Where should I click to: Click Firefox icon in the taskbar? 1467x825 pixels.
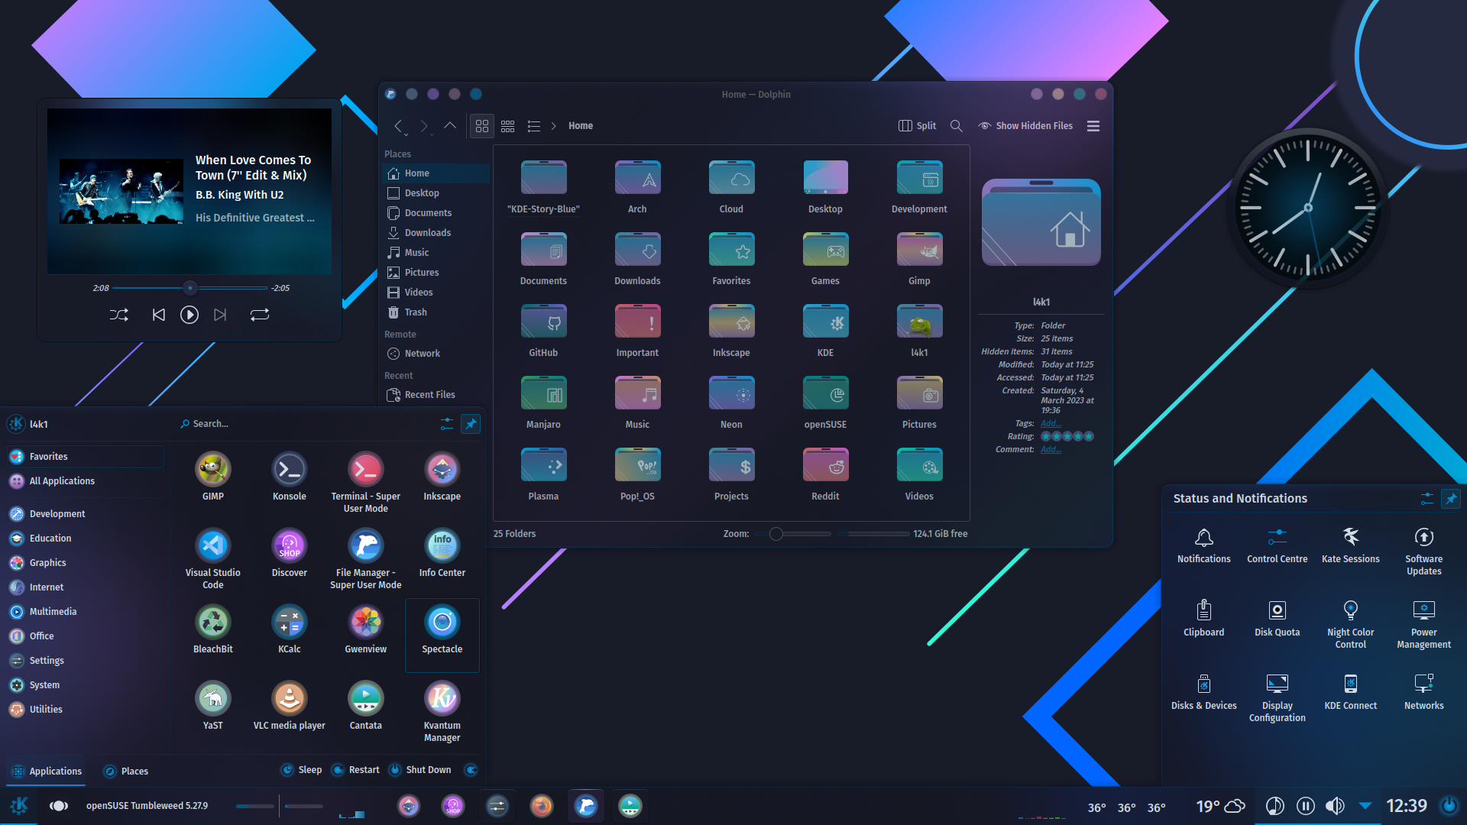[x=541, y=806]
